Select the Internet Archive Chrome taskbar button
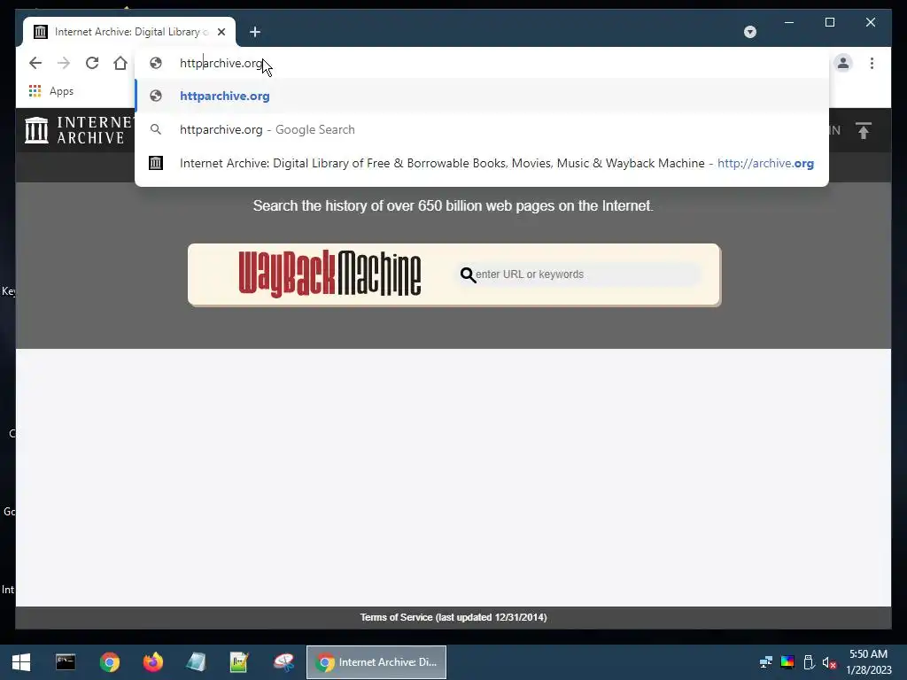Image resolution: width=907 pixels, height=680 pixels. pyautogui.click(x=376, y=662)
